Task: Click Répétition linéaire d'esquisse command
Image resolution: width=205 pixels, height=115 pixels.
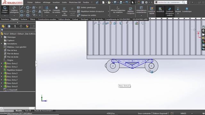Action: coord(91,11)
